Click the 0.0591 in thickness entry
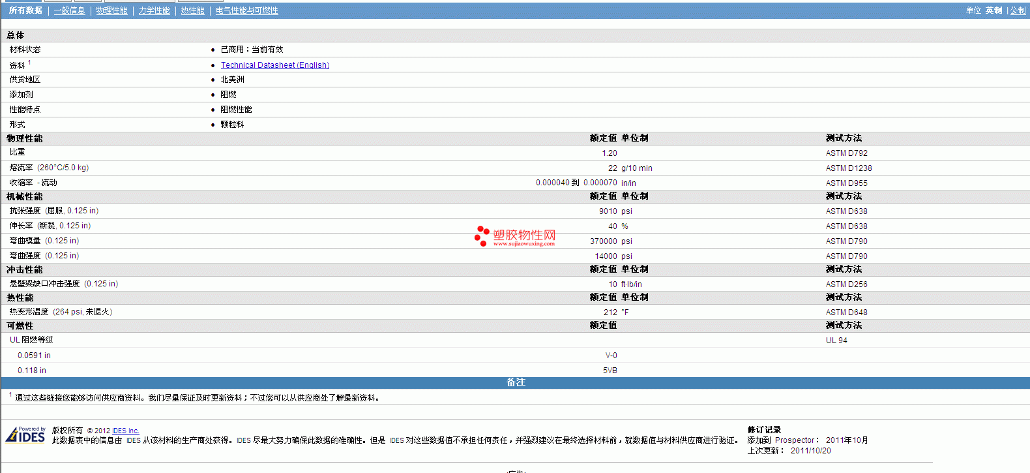This screenshot has height=473, width=1030. (x=34, y=356)
